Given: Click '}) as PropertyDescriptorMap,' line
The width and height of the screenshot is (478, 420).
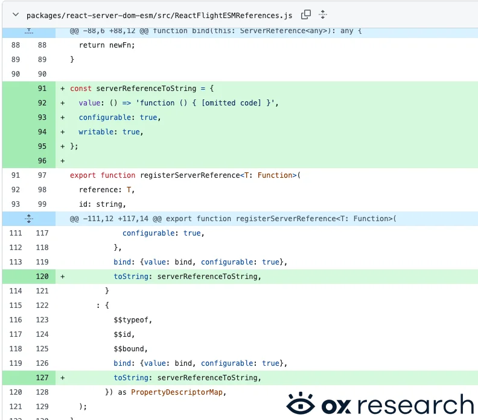Looking at the screenshot, I should coord(165,392).
